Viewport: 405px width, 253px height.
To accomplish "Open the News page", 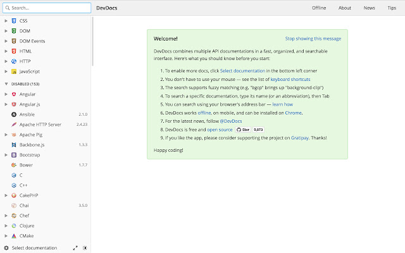I will click(x=369, y=8).
